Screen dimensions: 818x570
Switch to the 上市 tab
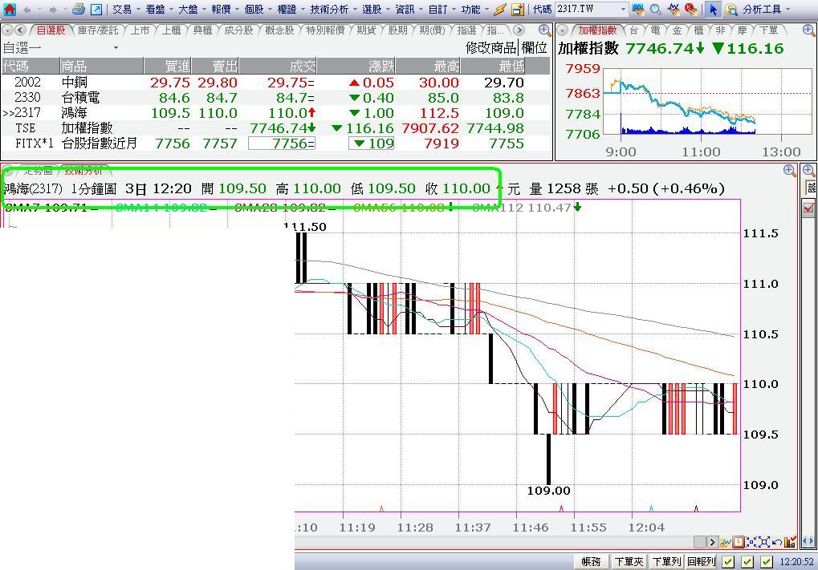(x=140, y=30)
